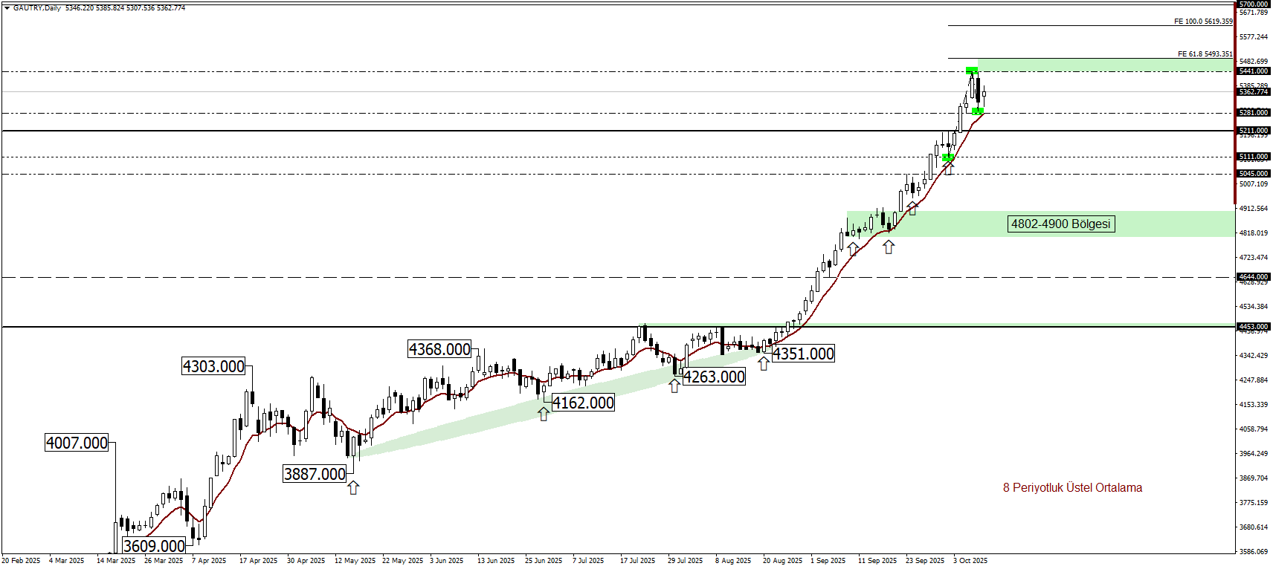Click the 5111.000 level price tag
The height and width of the screenshot is (569, 1273).
pyautogui.click(x=1254, y=157)
